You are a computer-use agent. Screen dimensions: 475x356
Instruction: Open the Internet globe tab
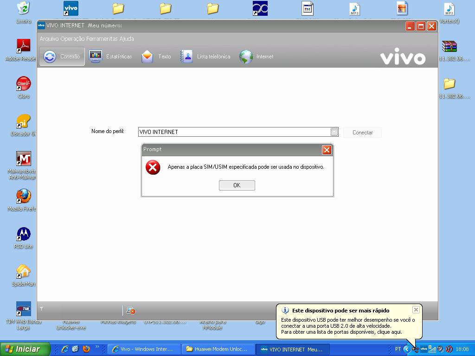click(256, 56)
